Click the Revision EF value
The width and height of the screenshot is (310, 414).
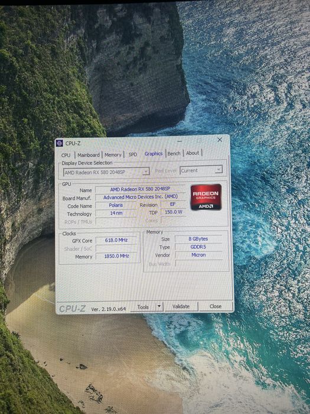[173, 205]
